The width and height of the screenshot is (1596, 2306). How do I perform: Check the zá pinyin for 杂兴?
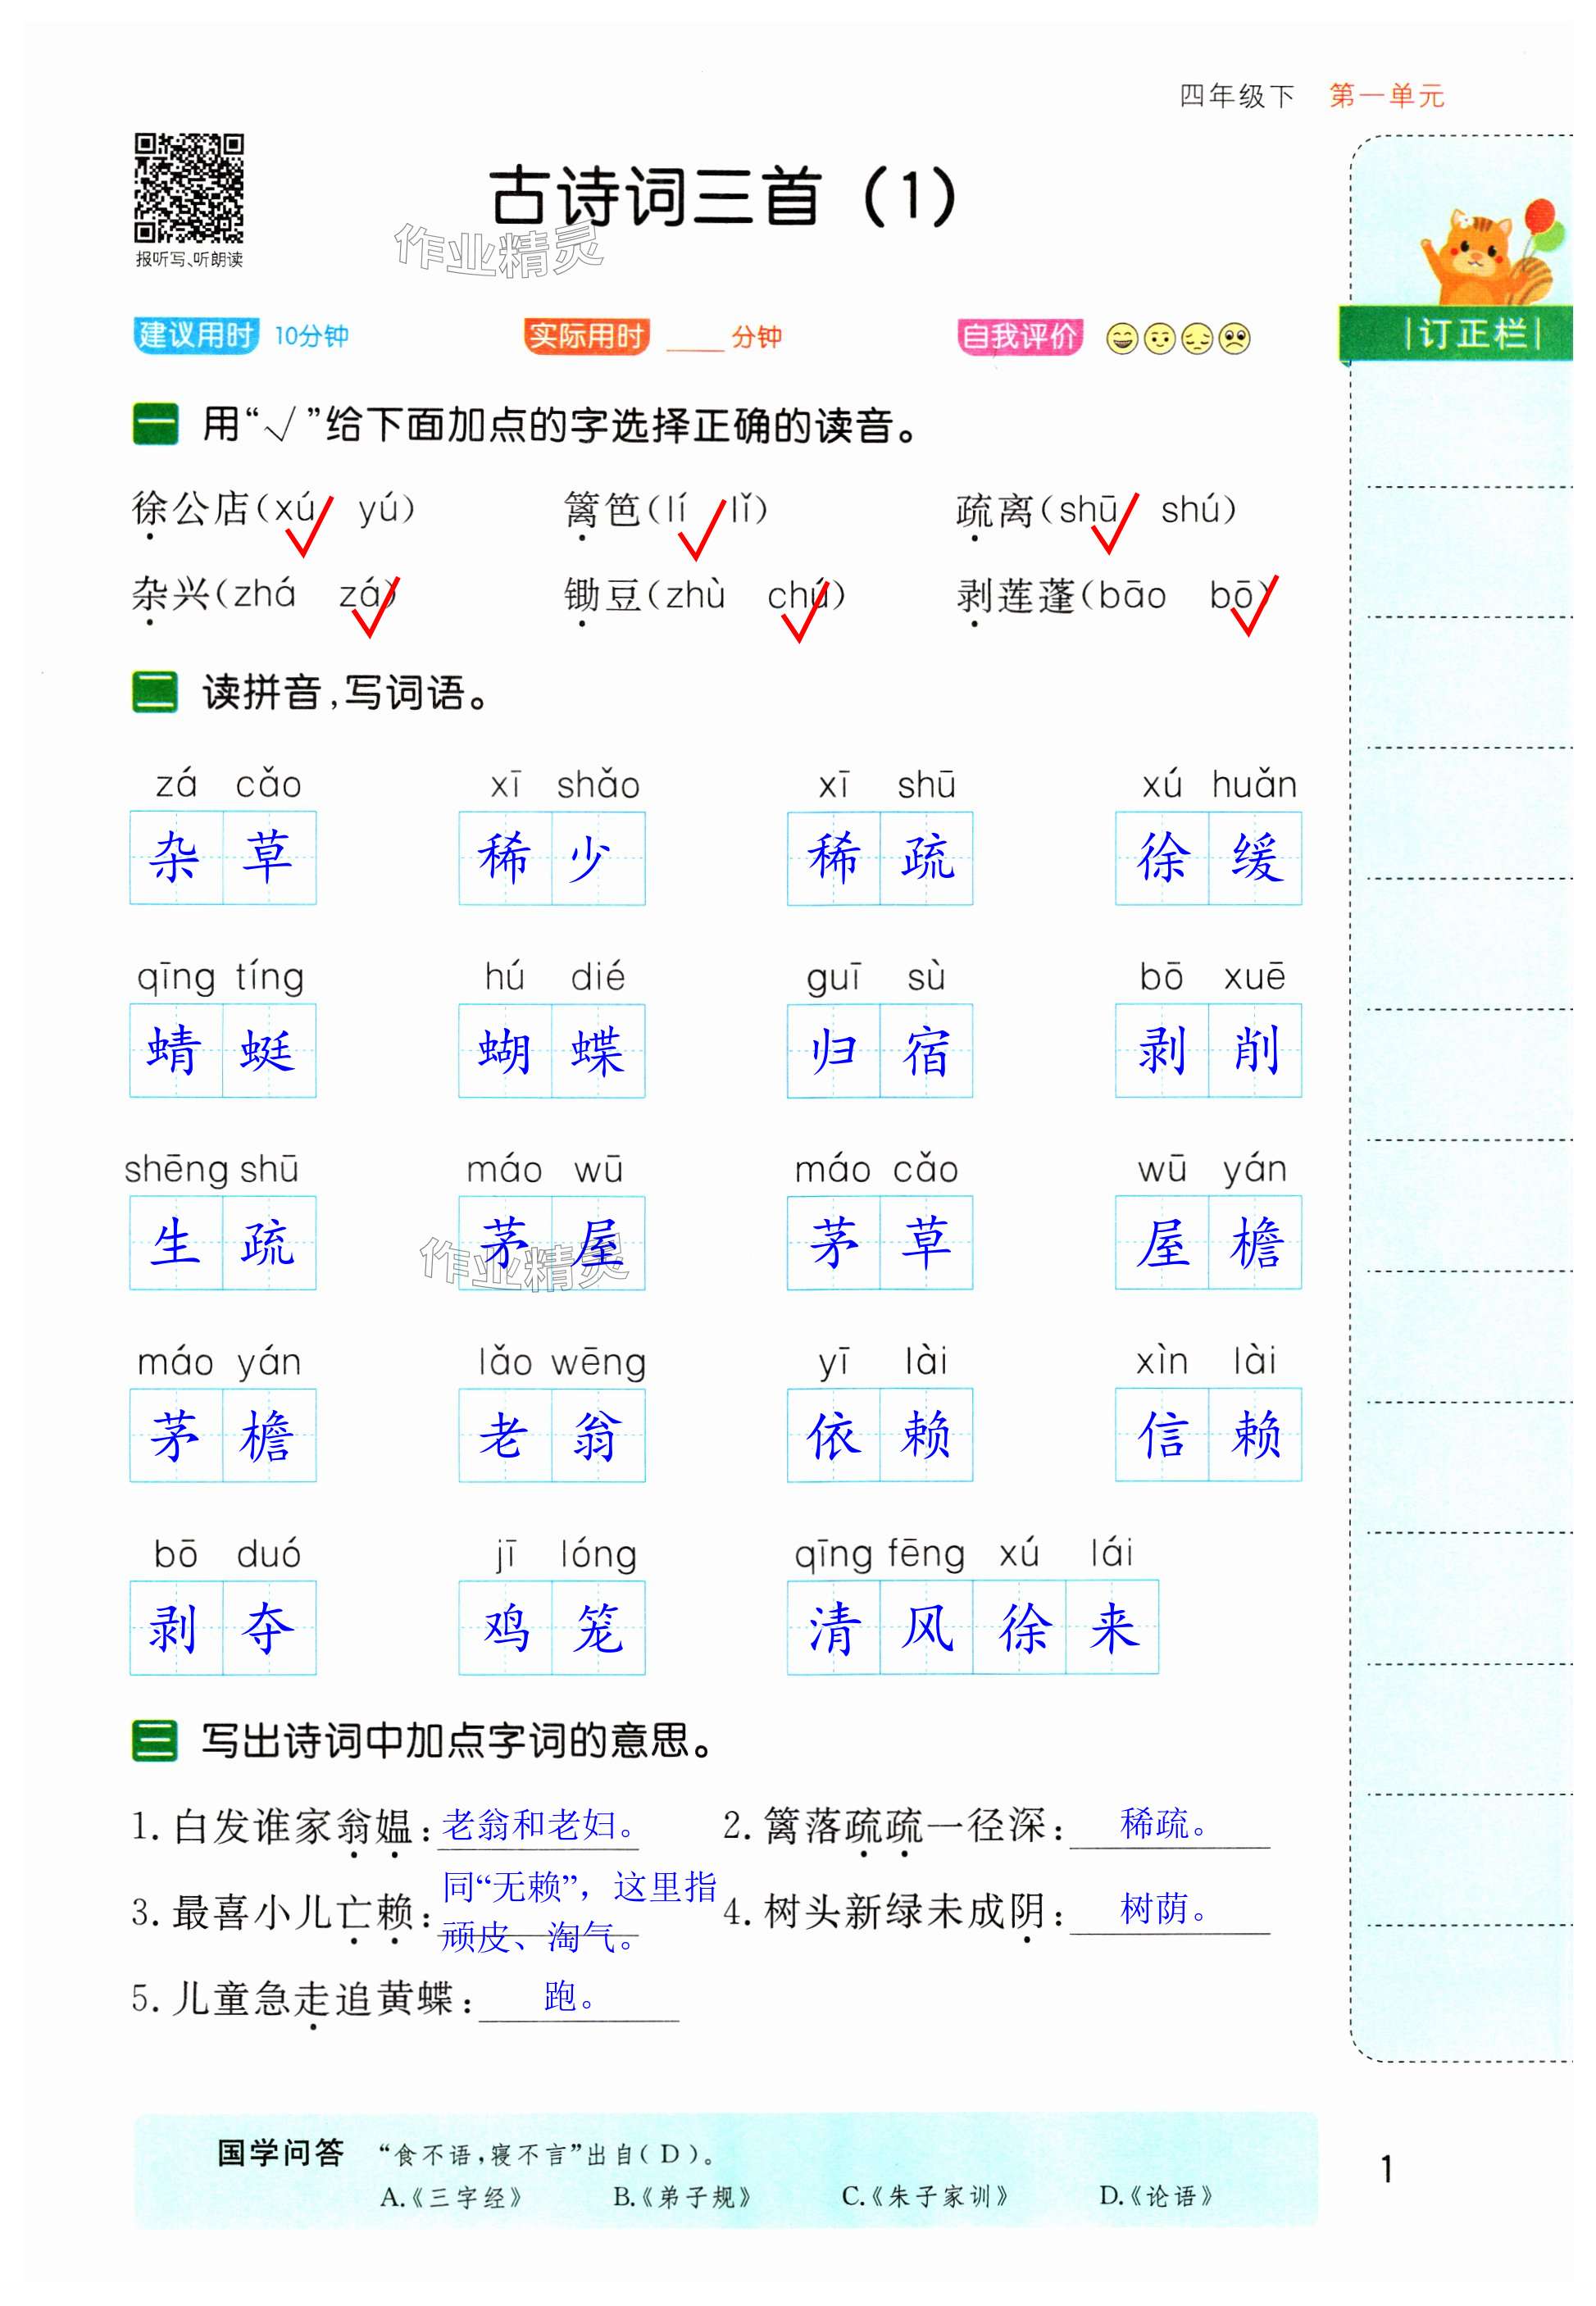(x=361, y=595)
